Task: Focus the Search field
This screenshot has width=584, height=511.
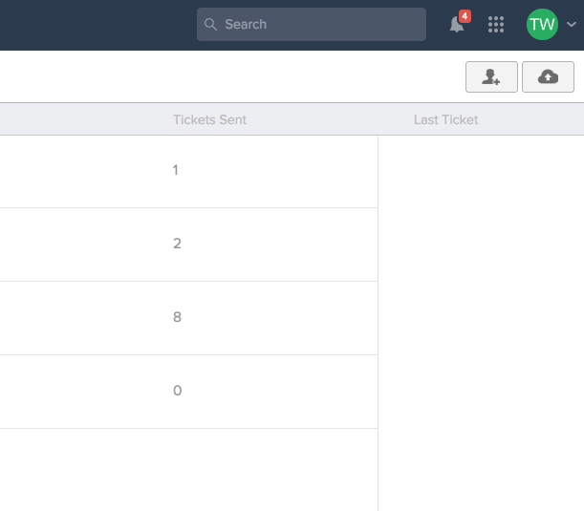Action: pos(312,24)
